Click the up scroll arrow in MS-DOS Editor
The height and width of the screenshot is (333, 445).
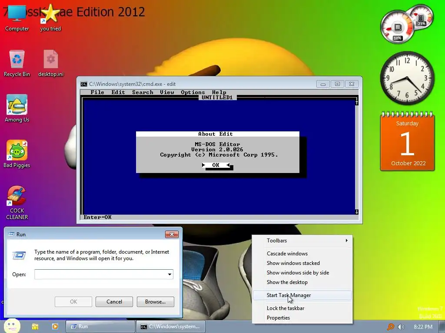pos(357,102)
